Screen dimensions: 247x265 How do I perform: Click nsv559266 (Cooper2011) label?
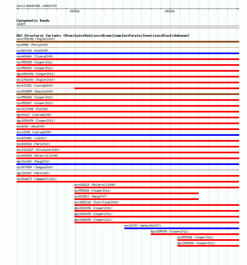(x=35, y=97)
